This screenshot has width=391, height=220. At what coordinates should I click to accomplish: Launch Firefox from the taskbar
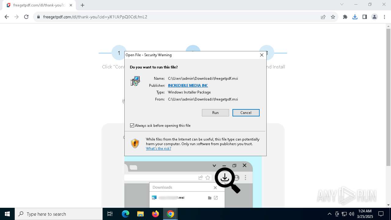pos(155,214)
